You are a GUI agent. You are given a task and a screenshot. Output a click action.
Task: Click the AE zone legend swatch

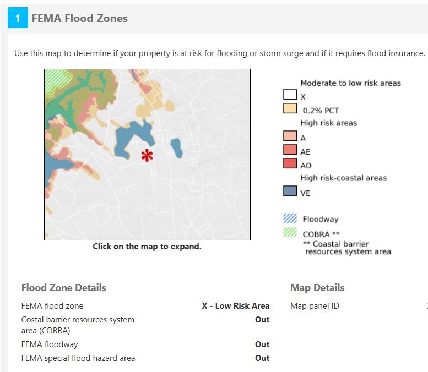pyautogui.click(x=290, y=150)
